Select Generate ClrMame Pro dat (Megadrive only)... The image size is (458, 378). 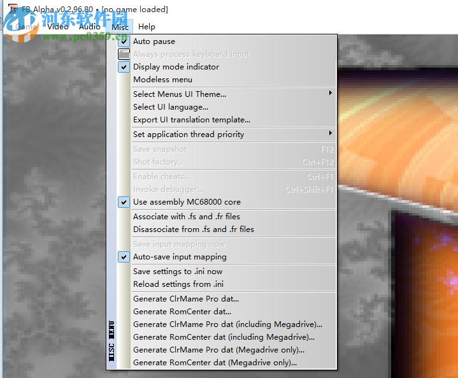tap(226, 350)
